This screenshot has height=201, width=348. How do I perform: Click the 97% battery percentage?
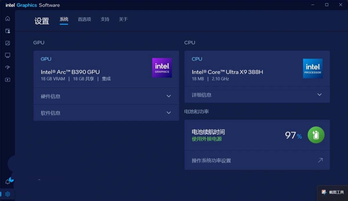[293, 135]
